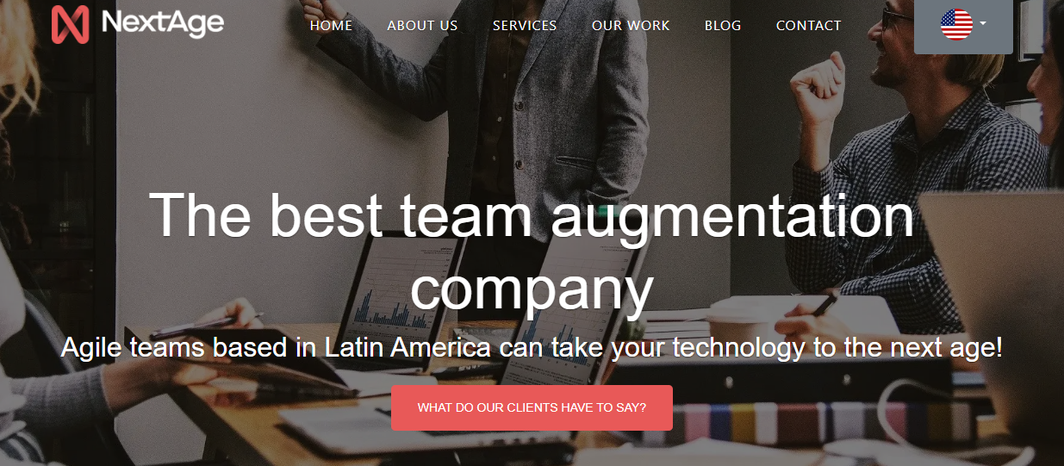Screen dimensions: 1064x466
Task: Click the red N logo icon
Action: tap(70, 24)
